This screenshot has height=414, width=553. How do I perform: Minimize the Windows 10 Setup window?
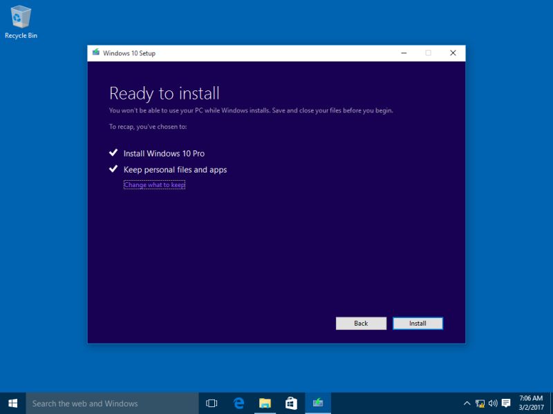pyautogui.click(x=404, y=52)
